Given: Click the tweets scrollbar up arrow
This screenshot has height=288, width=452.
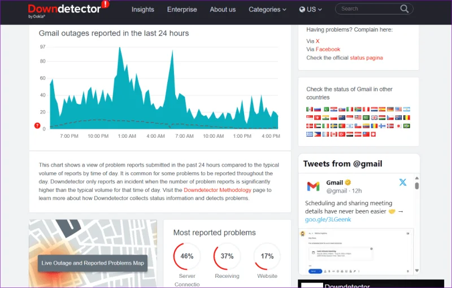Looking at the screenshot, I should pyautogui.click(x=417, y=178).
